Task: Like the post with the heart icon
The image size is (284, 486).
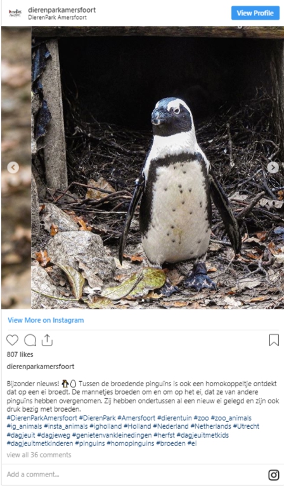Action: [13, 340]
